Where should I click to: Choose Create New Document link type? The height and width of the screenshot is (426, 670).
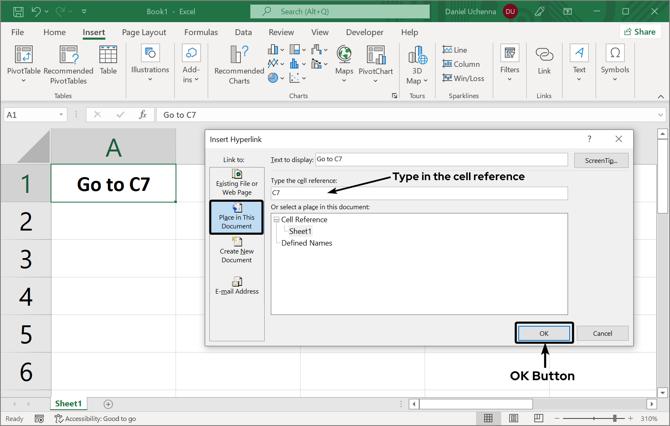click(237, 251)
